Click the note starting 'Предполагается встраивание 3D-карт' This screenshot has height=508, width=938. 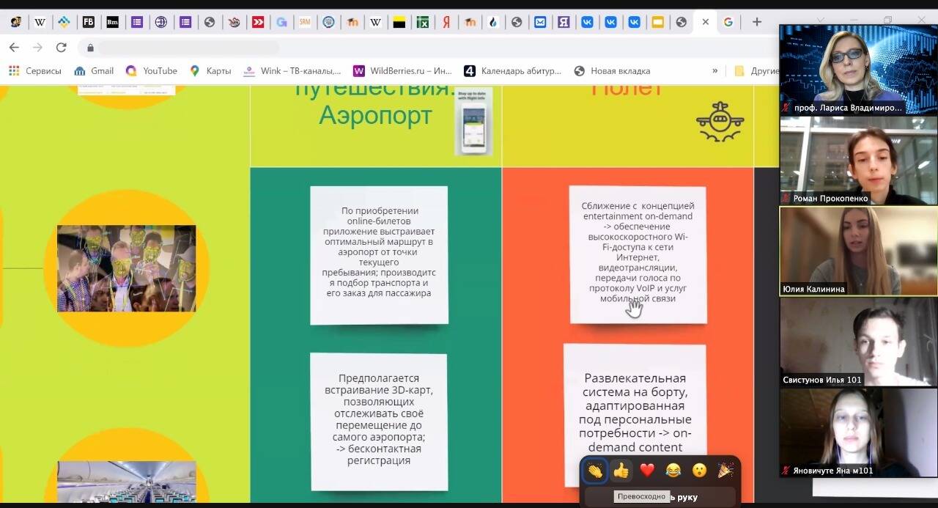379,422
